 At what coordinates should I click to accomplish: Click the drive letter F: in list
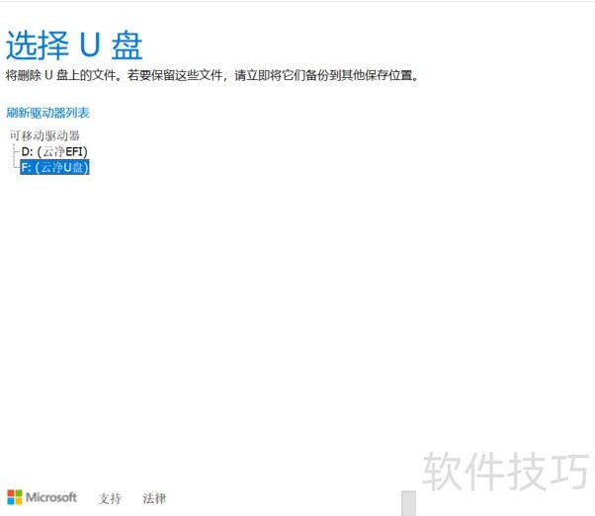[27, 168]
